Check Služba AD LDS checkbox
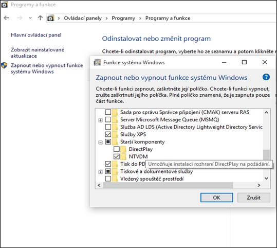 point(108,127)
